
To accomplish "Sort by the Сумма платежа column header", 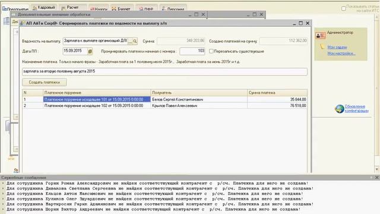I will (277, 93).
